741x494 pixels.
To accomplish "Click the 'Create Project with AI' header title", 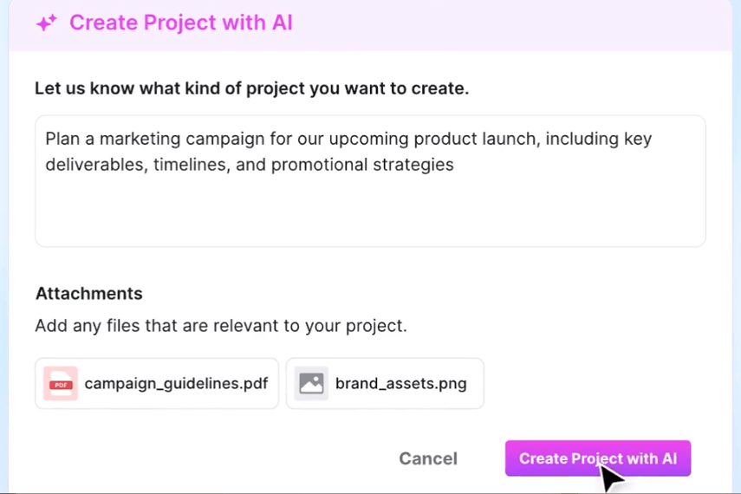I will pos(181,23).
